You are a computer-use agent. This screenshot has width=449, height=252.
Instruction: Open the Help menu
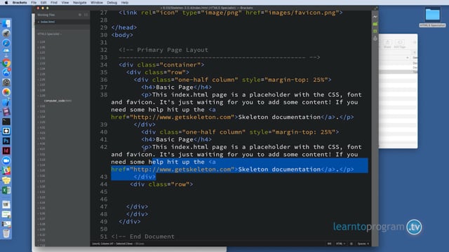pyautogui.click(x=125, y=3)
